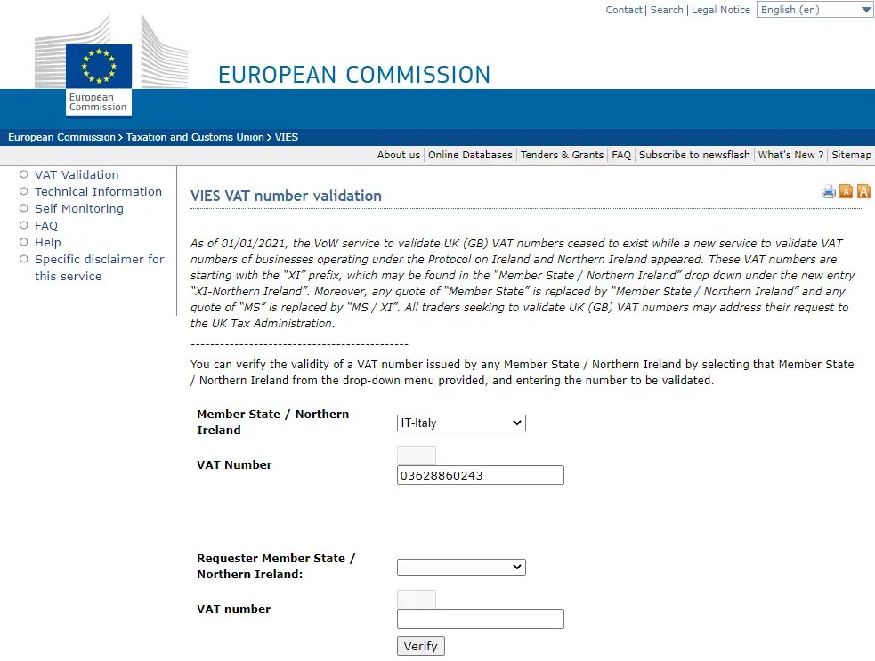Open VAT Validation in the sidebar
The width and height of the screenshot is (875, 661).
[x=77, y=174]
